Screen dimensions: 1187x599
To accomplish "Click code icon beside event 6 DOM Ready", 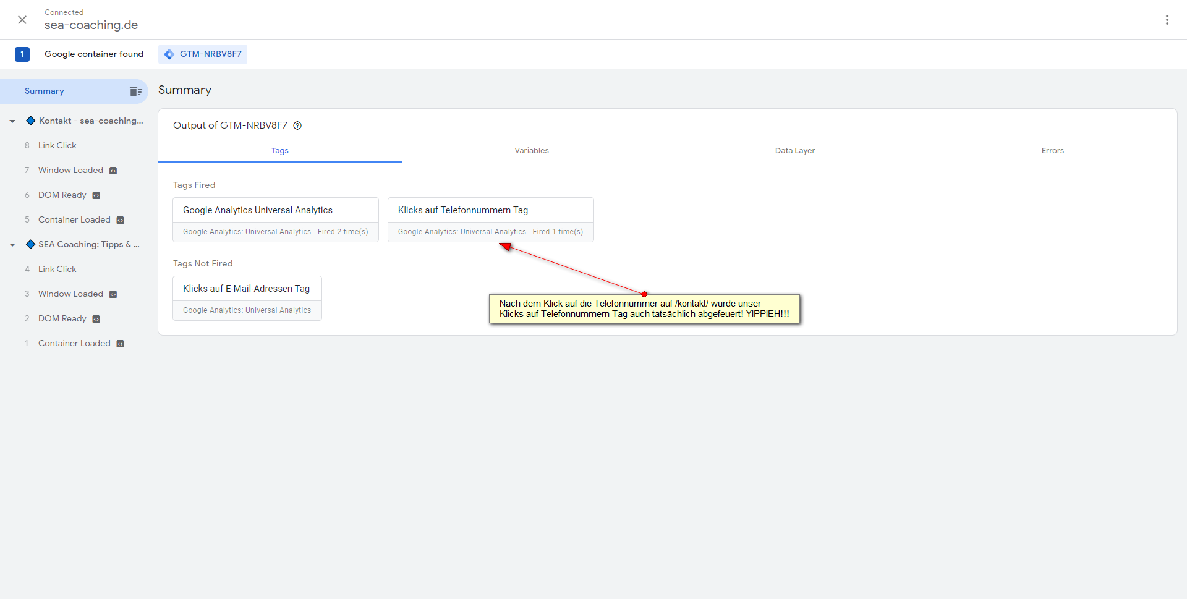I will point(96,195).
